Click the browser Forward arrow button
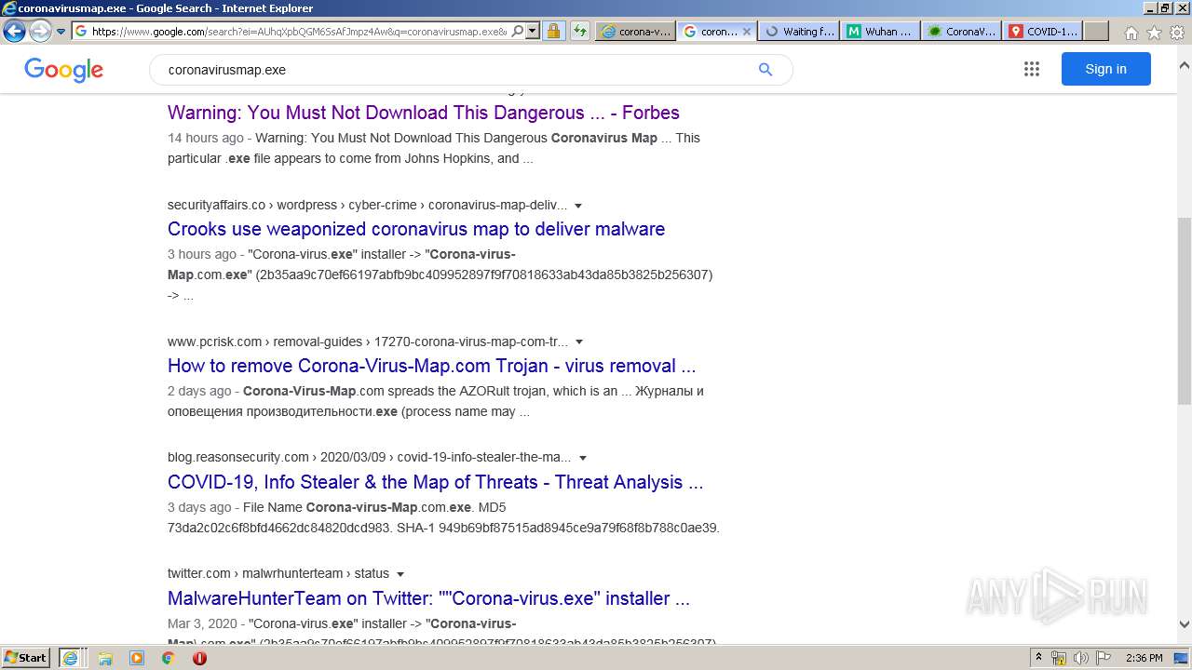Screen dimensions: 1192x670 tap(40, 31)
